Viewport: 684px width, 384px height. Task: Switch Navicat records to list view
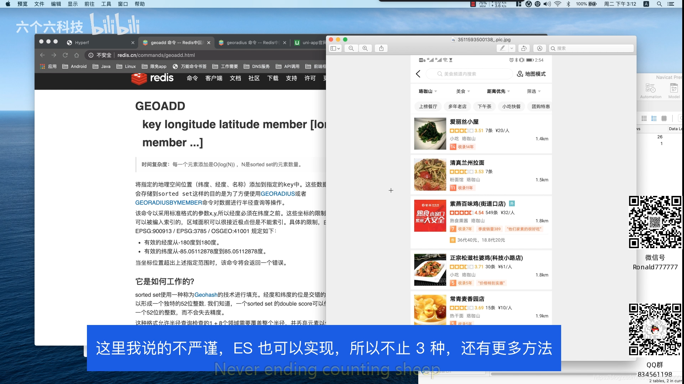(x=654, y=118)
